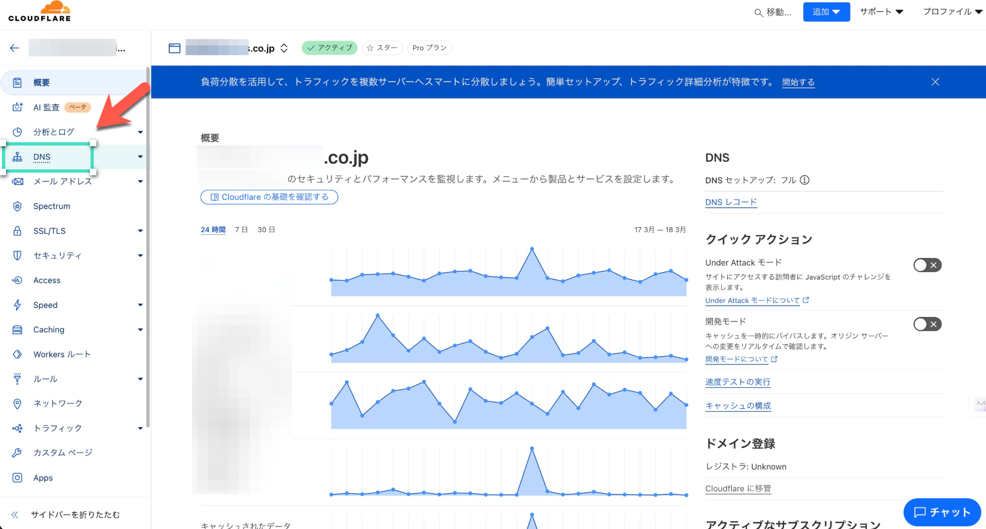
Task: Click the Cloudflare logo
Action: pos(39,11)
